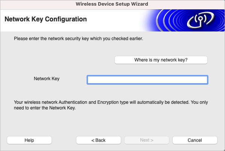Click the 'Wireless Device Setup Wizard' window title
The height and width of the screenshot is (151, 225).
[112, 4]
